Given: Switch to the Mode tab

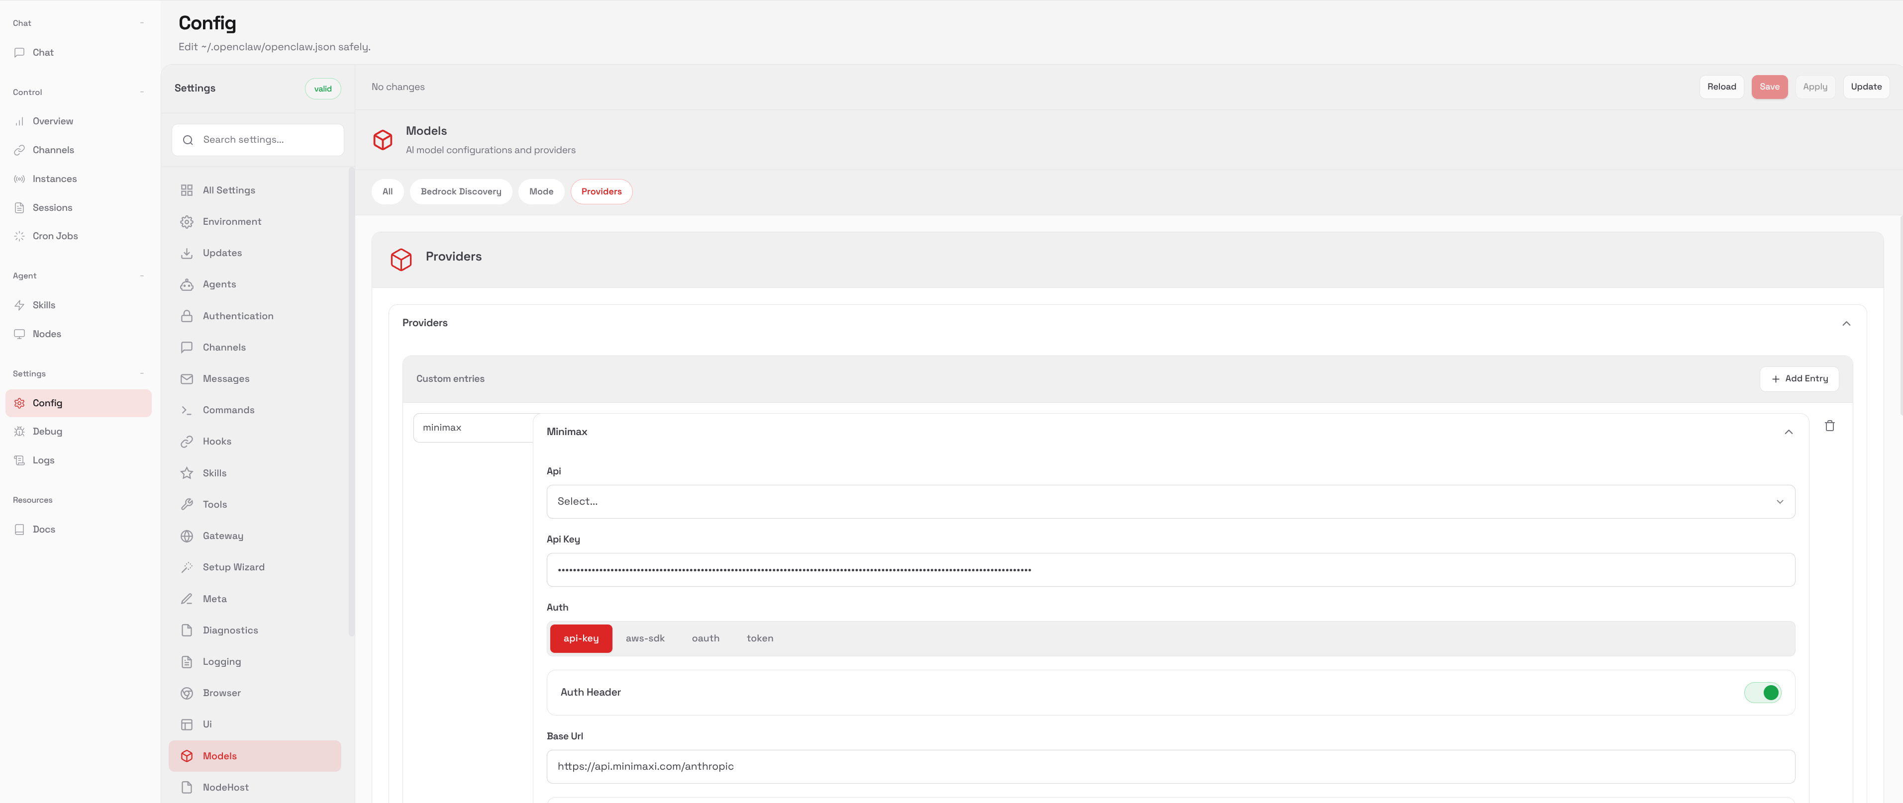Looking at the screenshot, I should (541, 192).
